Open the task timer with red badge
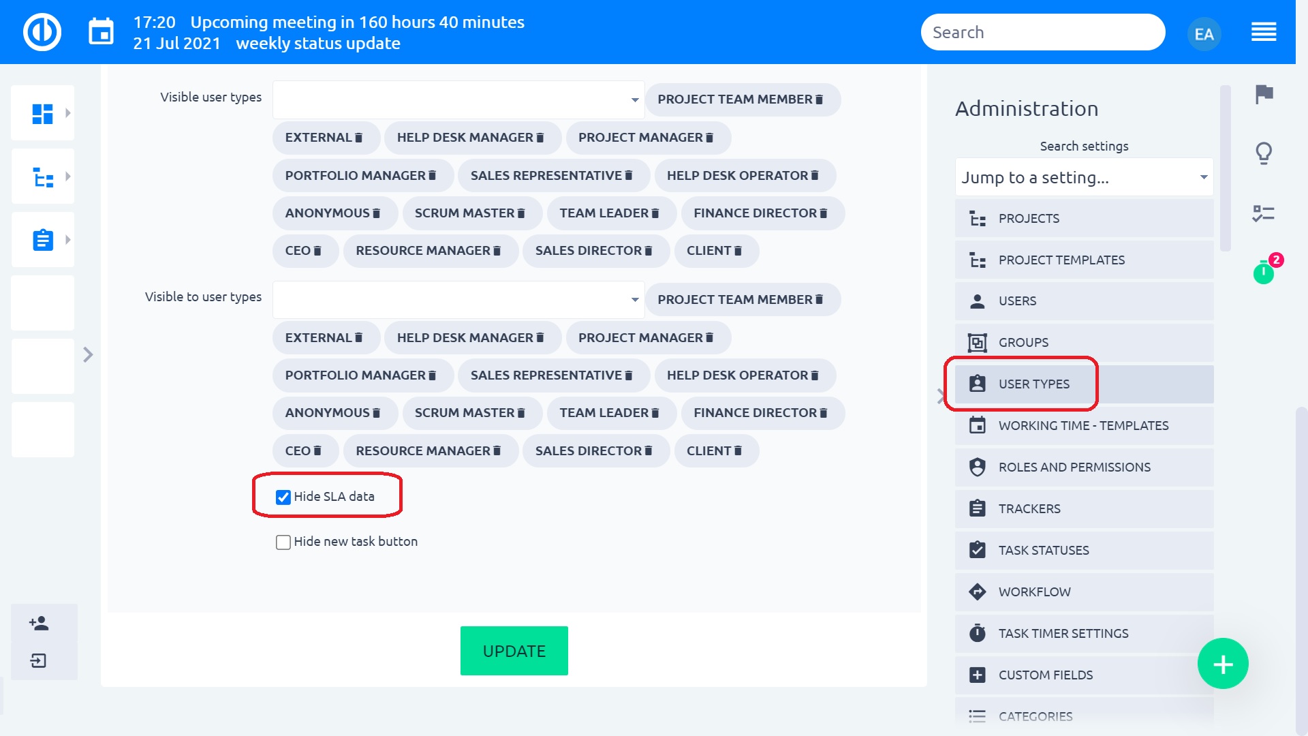The width and height of the screenshot is (1308, 736). (x=1264, y=273)
